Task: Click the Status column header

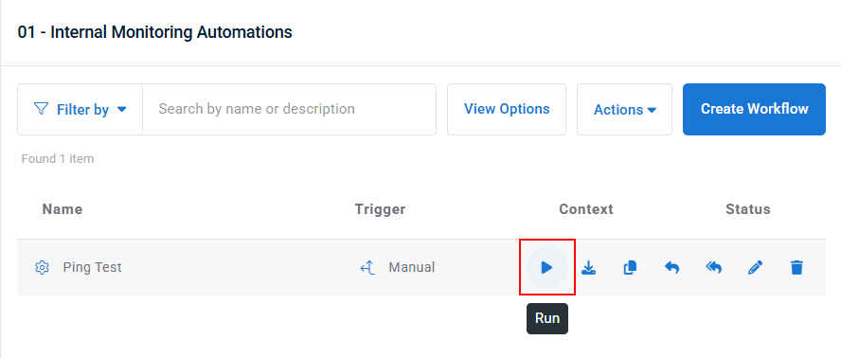Action: click(748, 209)
